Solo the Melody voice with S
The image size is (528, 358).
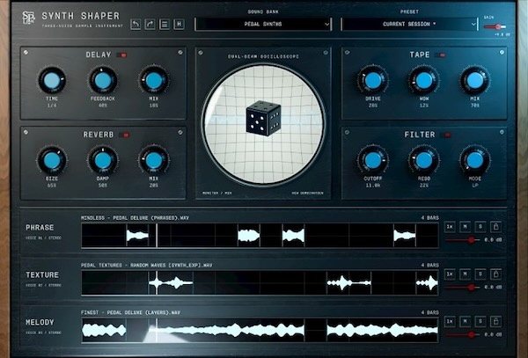480,322
